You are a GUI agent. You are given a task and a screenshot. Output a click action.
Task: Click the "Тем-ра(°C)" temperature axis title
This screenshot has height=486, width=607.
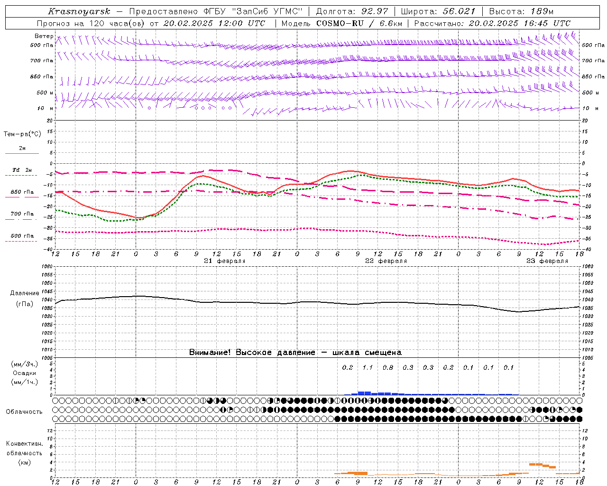click(x=22, y=134)
